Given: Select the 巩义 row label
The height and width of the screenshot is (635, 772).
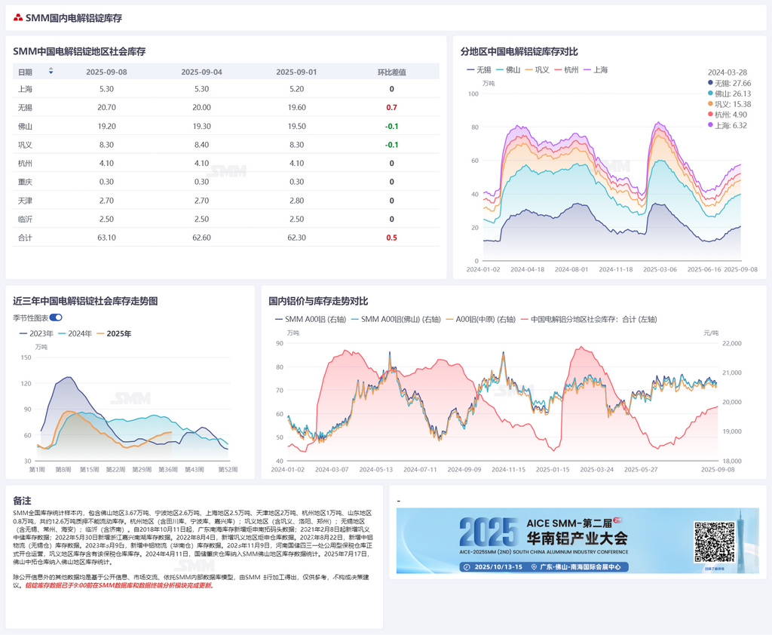Looking at the screenshot, I should coord(25,145).
